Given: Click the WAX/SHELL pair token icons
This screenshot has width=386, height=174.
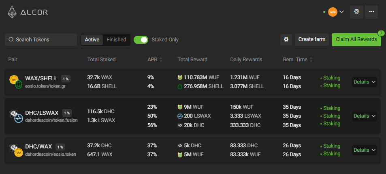Looking at the screenshot, I should point(16,82).
